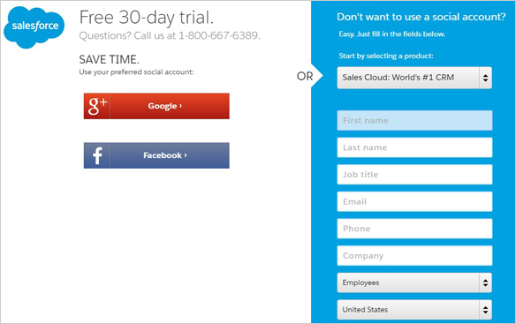
Task: Click the Facebook f icon
Action: click(x=97, y=155)
